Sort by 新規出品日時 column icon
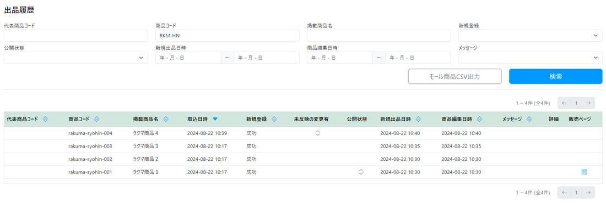Viewport: 606px width, 203px height. 418,120
